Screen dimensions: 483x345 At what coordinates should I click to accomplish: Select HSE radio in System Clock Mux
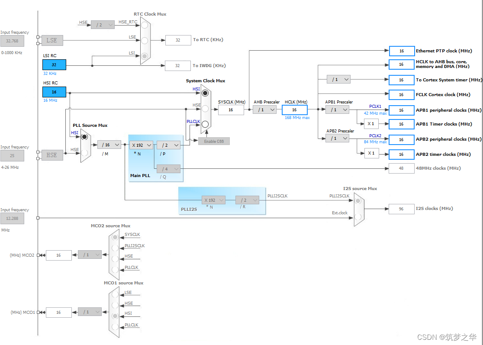205,109
